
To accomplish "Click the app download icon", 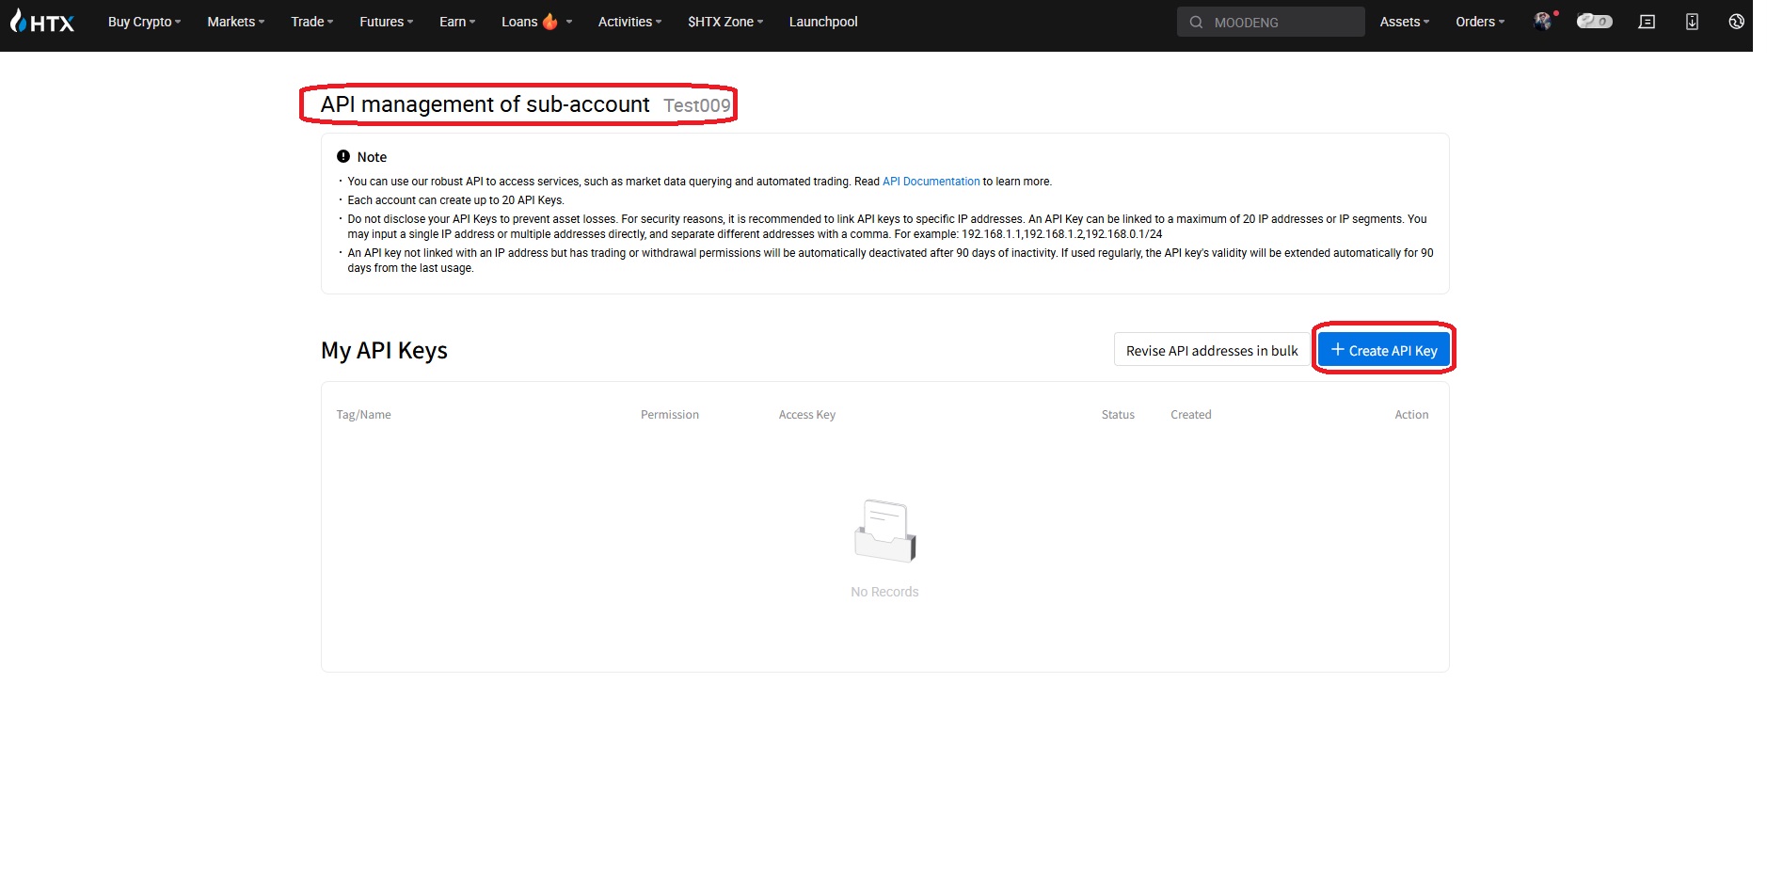I will (1692, 22).
